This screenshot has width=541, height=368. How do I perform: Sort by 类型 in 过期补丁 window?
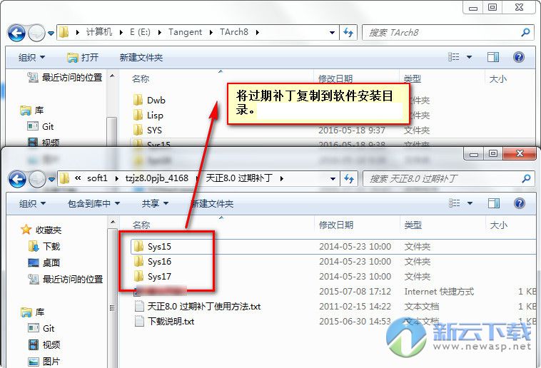[413, 225]
